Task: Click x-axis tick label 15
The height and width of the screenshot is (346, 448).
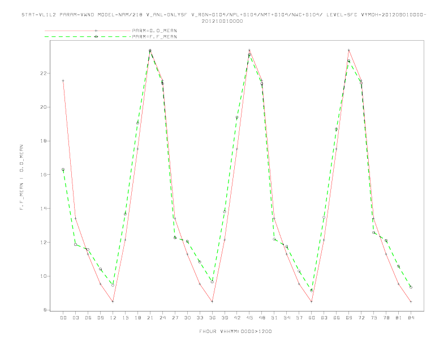Action: [125, 318]
